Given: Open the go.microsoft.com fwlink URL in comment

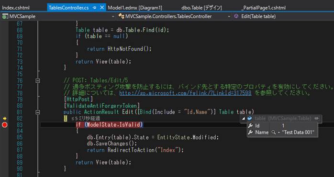Looking at the screenshot, I should pyautogui.click(x=185, y=93).
